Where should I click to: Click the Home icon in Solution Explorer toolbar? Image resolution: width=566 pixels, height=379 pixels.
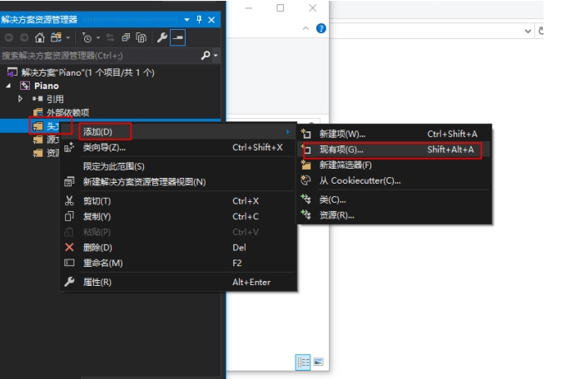tap(40, 38)
